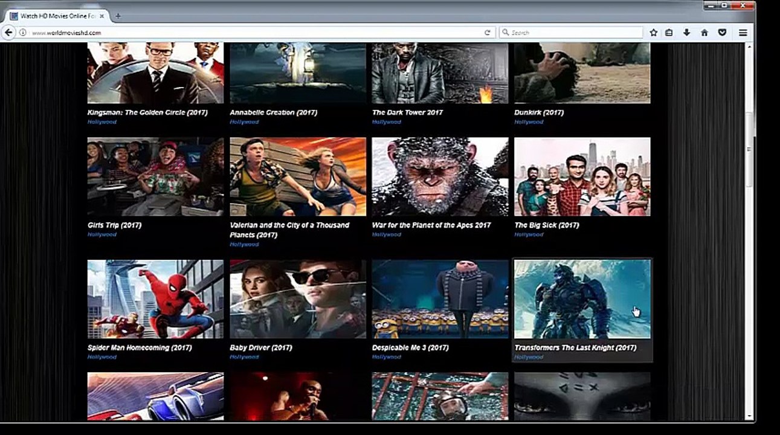The image size is (780, 435).
Task: Open Hollywood category under The Dark Tower
Action: (387, 122)
